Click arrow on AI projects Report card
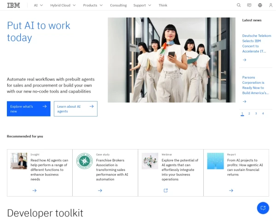This screenshot has width=276, height=221. point(231,191)
